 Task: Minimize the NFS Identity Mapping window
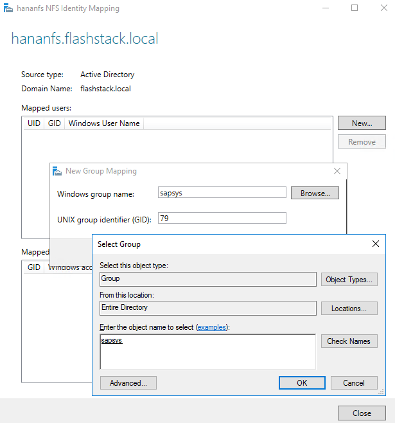326,8
